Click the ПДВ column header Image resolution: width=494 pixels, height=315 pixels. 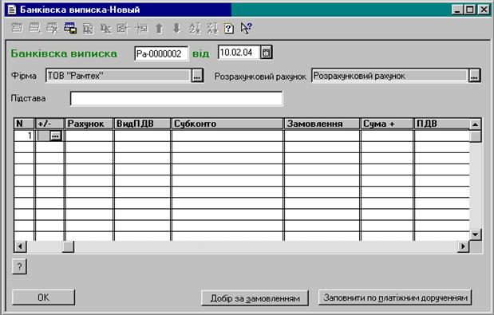(x=441, y=124)
